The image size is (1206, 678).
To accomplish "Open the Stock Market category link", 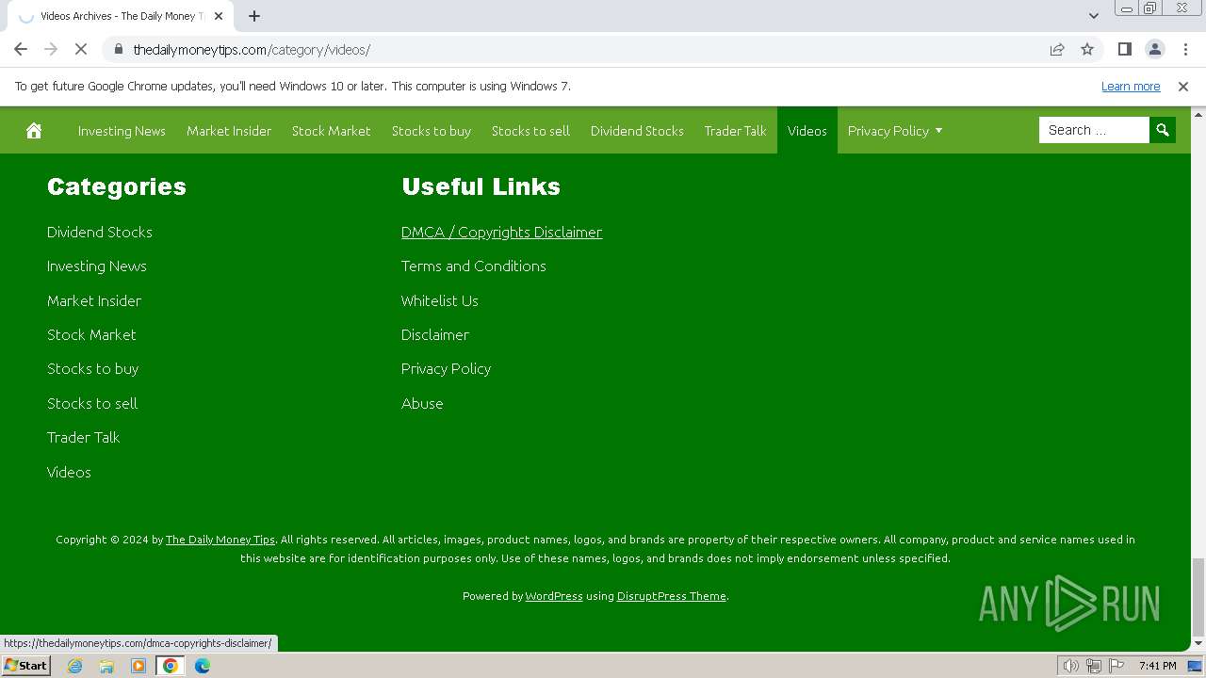I will 91,334.
